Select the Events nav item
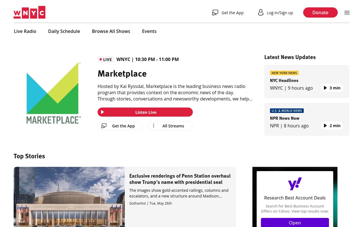Image resolution: width=363 pixels, height=227 pixels. tap(149, 31)
